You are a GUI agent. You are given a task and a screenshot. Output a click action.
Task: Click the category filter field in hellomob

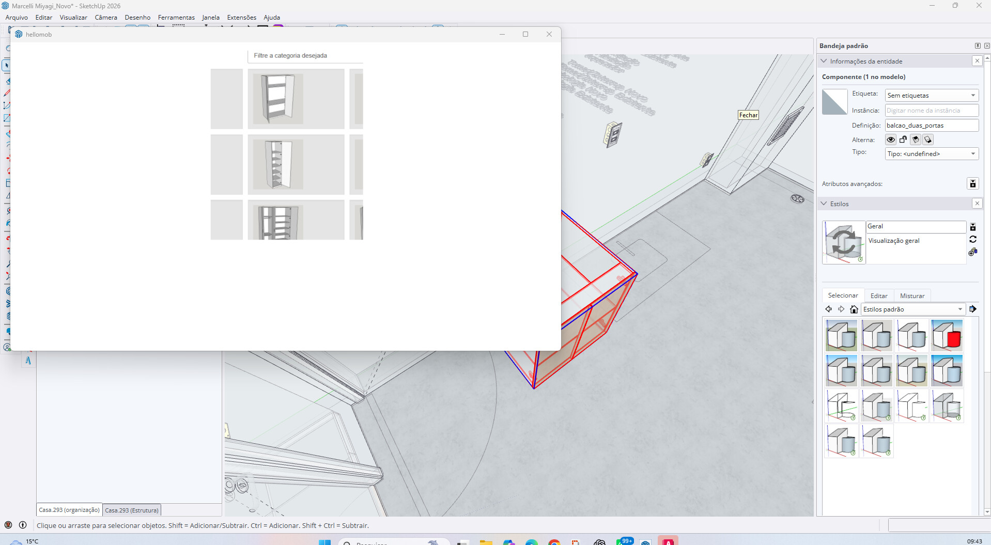pos(305,56)
